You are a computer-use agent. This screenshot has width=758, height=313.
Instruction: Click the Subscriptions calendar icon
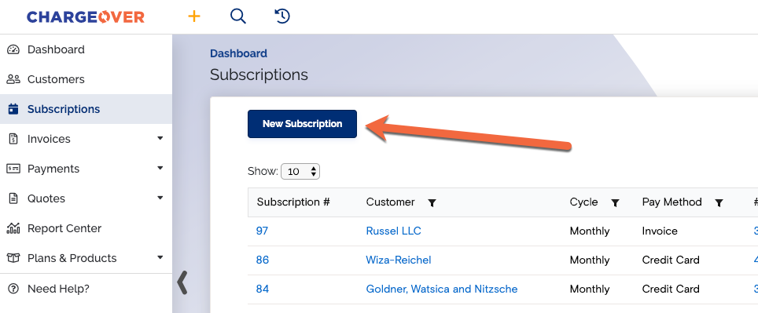tap(13, 110)
